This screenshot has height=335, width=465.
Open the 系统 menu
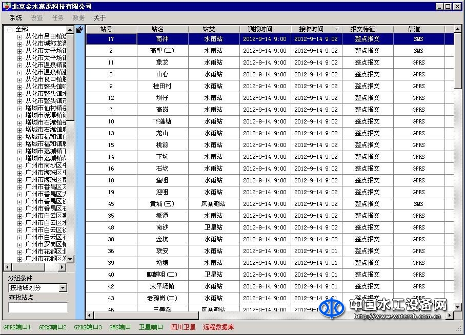click(16, 18)
